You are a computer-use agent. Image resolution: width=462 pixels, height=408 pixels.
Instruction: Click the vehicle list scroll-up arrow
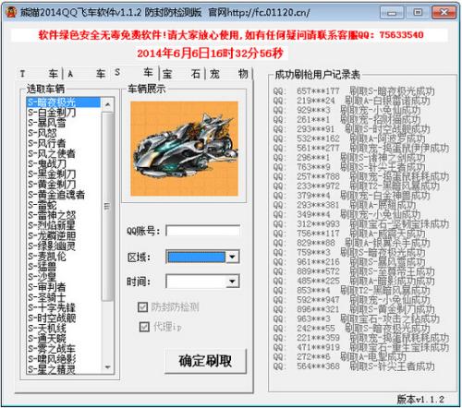107,104
